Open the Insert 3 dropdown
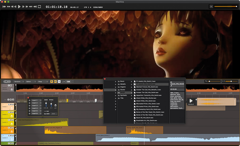This screenshot has width=240, height=146. point(36,106)
